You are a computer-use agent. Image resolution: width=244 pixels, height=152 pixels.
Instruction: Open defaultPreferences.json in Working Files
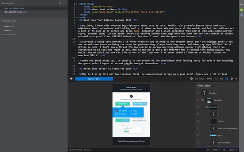coord(15,12)
